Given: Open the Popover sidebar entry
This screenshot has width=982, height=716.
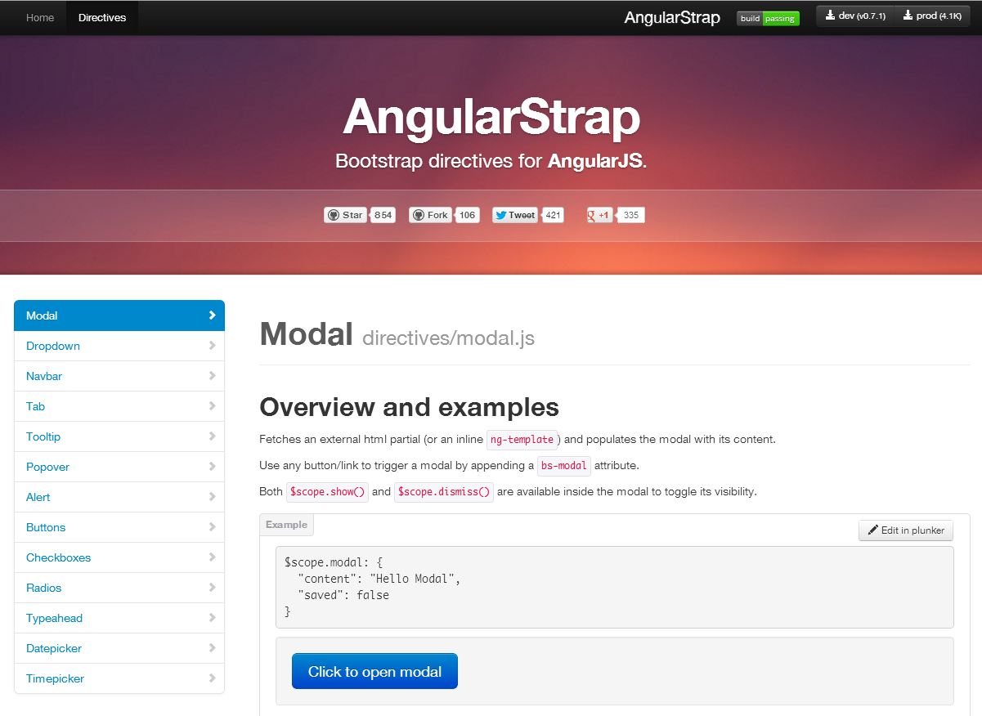Looking at the screenshot, I should (119, 467).
